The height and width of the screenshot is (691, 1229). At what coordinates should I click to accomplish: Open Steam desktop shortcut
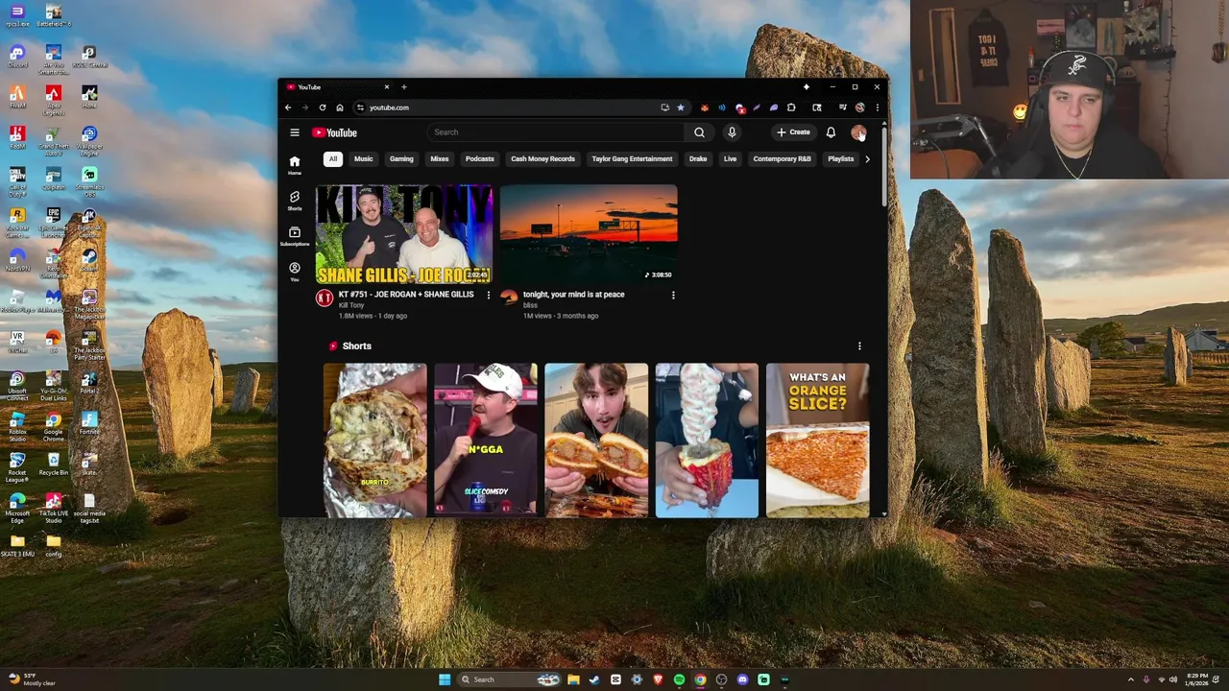tap(89, 261)
